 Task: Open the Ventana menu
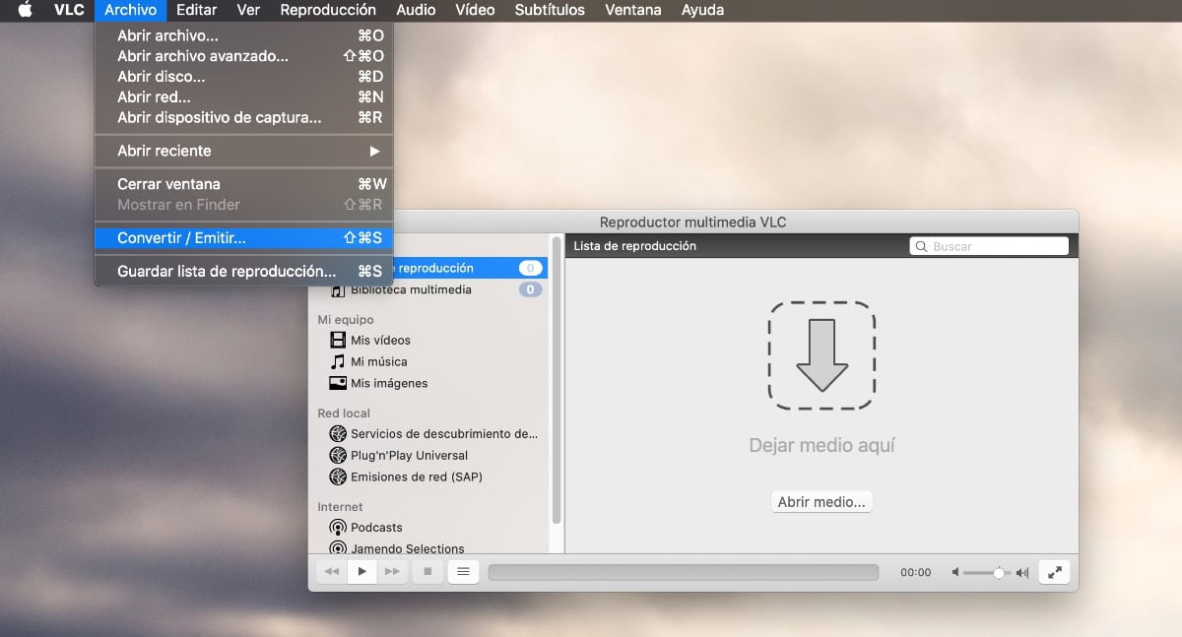coord(633,10)
